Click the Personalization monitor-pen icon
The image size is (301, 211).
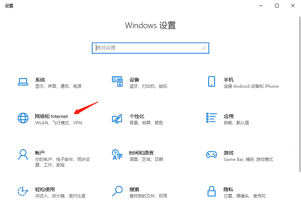[117, 118]
